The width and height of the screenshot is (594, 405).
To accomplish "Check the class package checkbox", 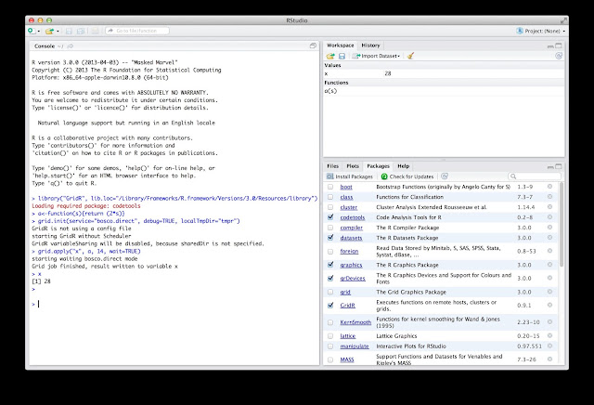I will point(330,197).
